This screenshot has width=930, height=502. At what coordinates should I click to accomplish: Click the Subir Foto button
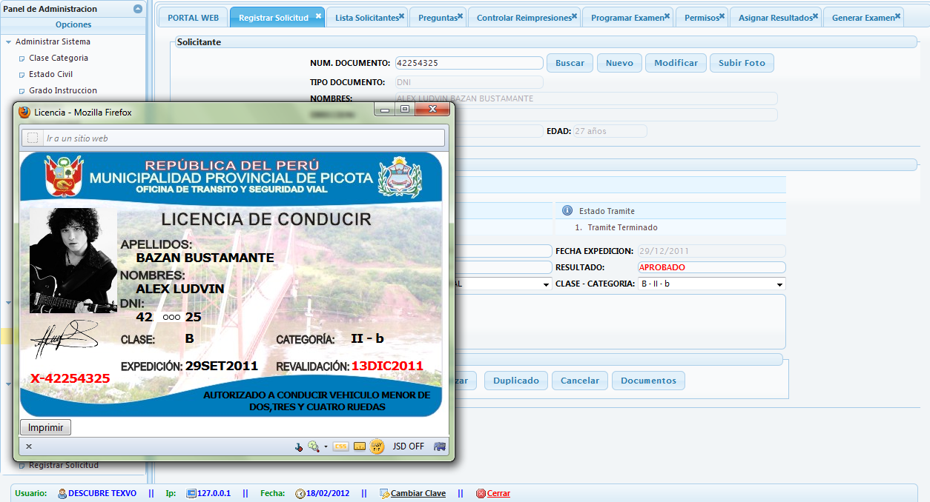pyautogui.click(x=742, y=63)
